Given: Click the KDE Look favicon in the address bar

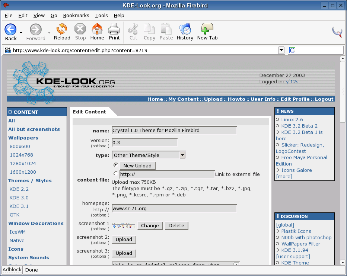Looking at the screenshot, I should tap(8, 50).
